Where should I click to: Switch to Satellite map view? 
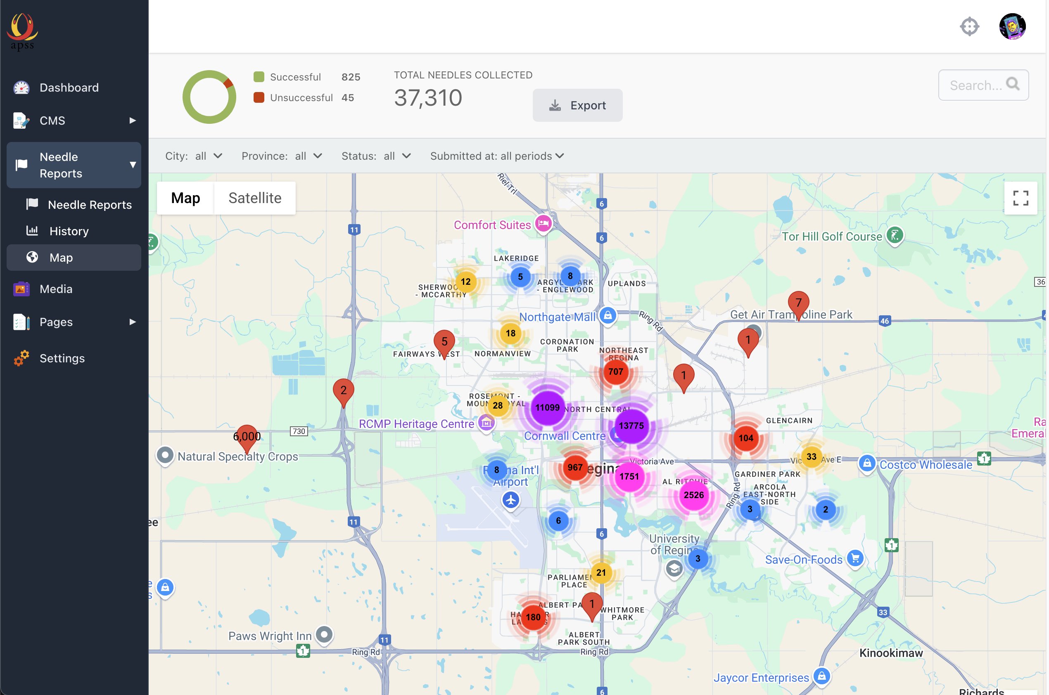[254, 198]
